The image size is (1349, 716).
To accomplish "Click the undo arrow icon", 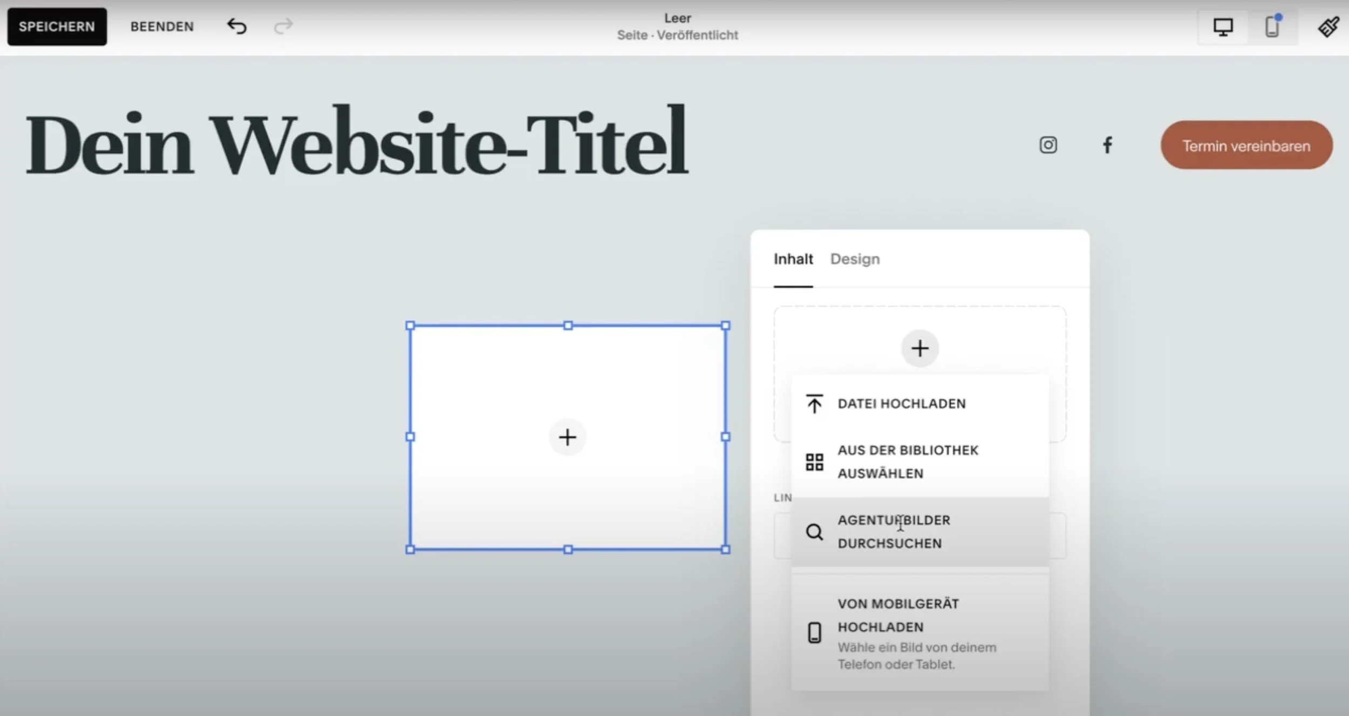I will pos(236,26).
